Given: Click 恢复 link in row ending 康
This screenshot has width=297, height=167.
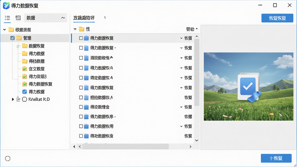Looking at the screenshot, I should coord(188,136).
